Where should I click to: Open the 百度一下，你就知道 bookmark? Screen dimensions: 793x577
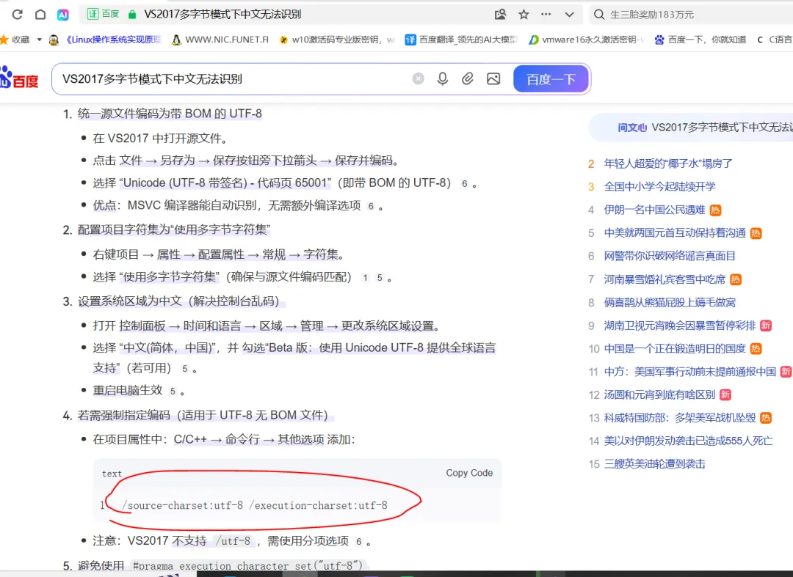pos(700,40)
